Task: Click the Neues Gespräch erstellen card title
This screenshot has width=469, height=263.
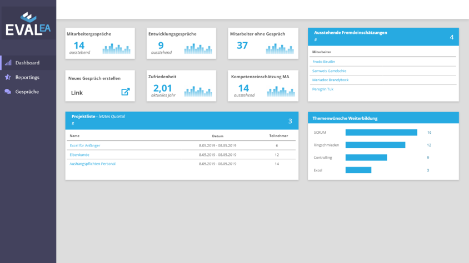Action: click(x=94, y=78)
